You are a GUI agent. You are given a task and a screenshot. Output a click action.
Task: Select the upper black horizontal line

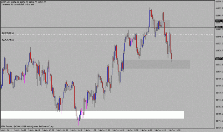click(x=107, y=21)
